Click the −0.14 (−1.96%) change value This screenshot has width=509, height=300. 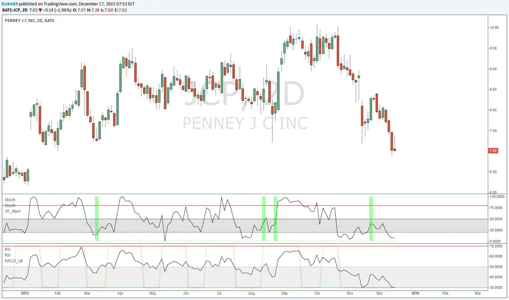[x=57, y=10]
